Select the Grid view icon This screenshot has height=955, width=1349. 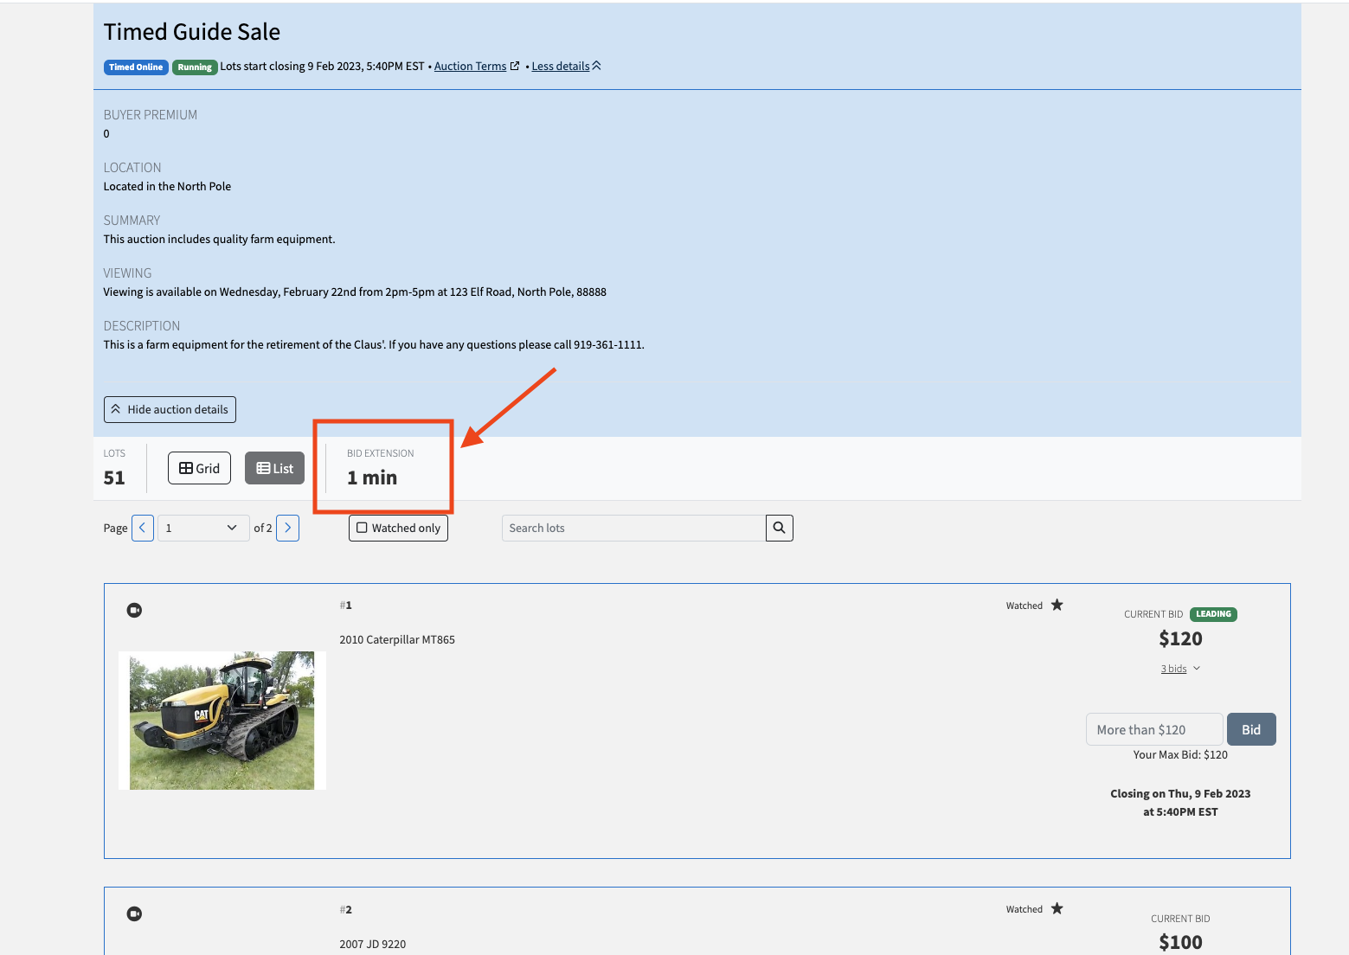click(x=199, y=468)
